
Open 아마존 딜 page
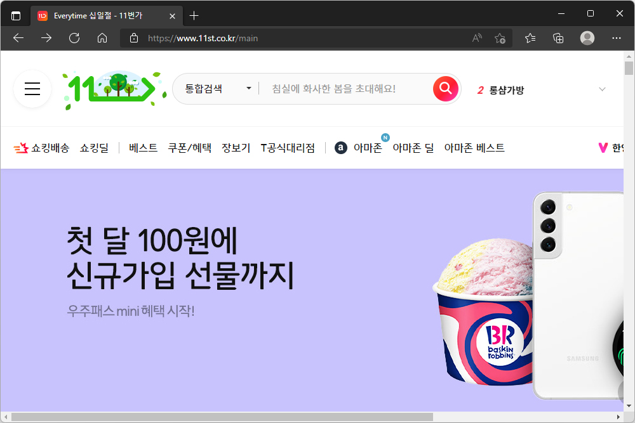[413, 148]
